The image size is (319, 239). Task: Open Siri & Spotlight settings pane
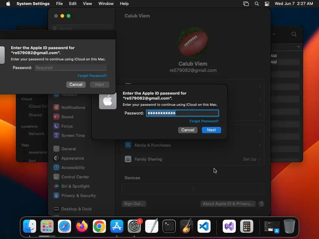pyautogui.click(x=71, y=186)
